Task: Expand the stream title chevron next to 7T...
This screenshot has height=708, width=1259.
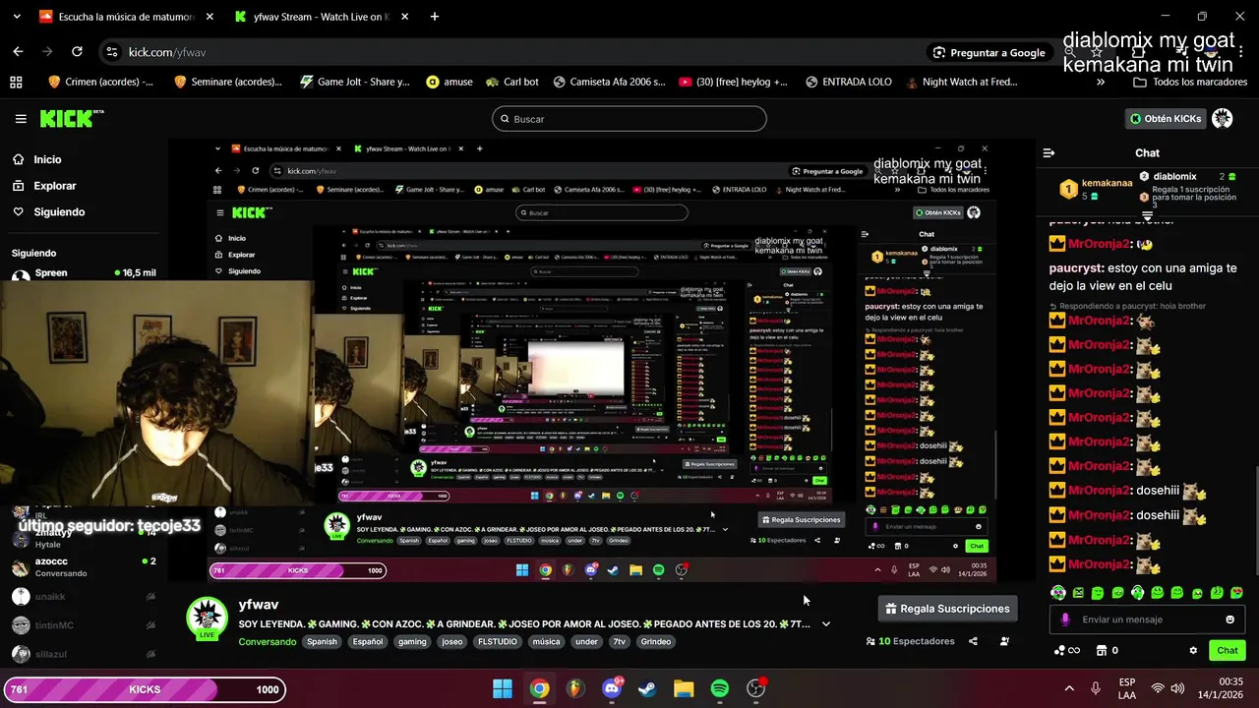Action: [x=826, y=624]
